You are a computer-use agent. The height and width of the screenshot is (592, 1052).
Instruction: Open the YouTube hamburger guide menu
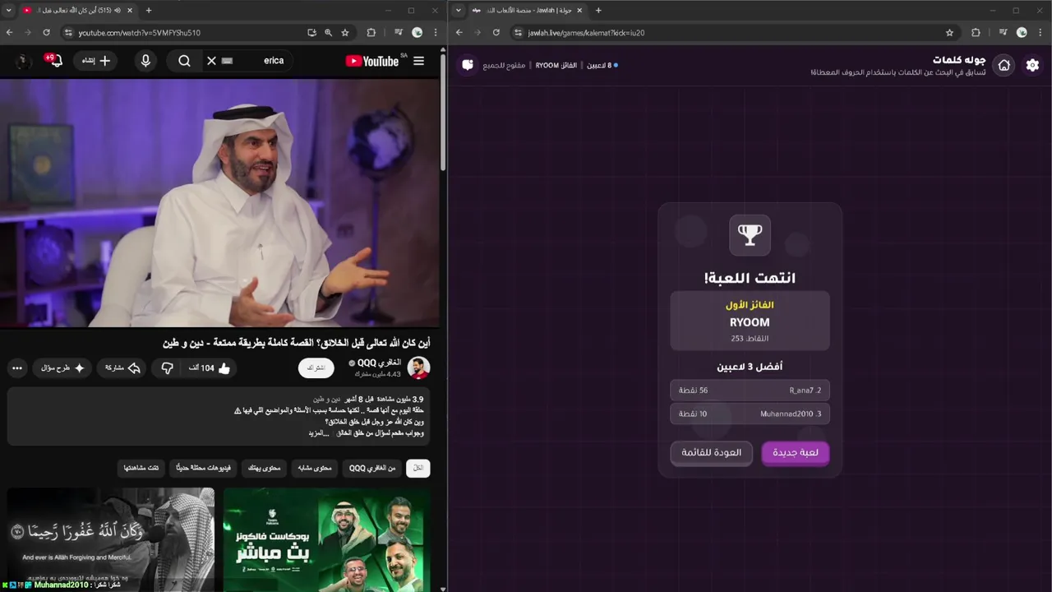click(419, 61)
